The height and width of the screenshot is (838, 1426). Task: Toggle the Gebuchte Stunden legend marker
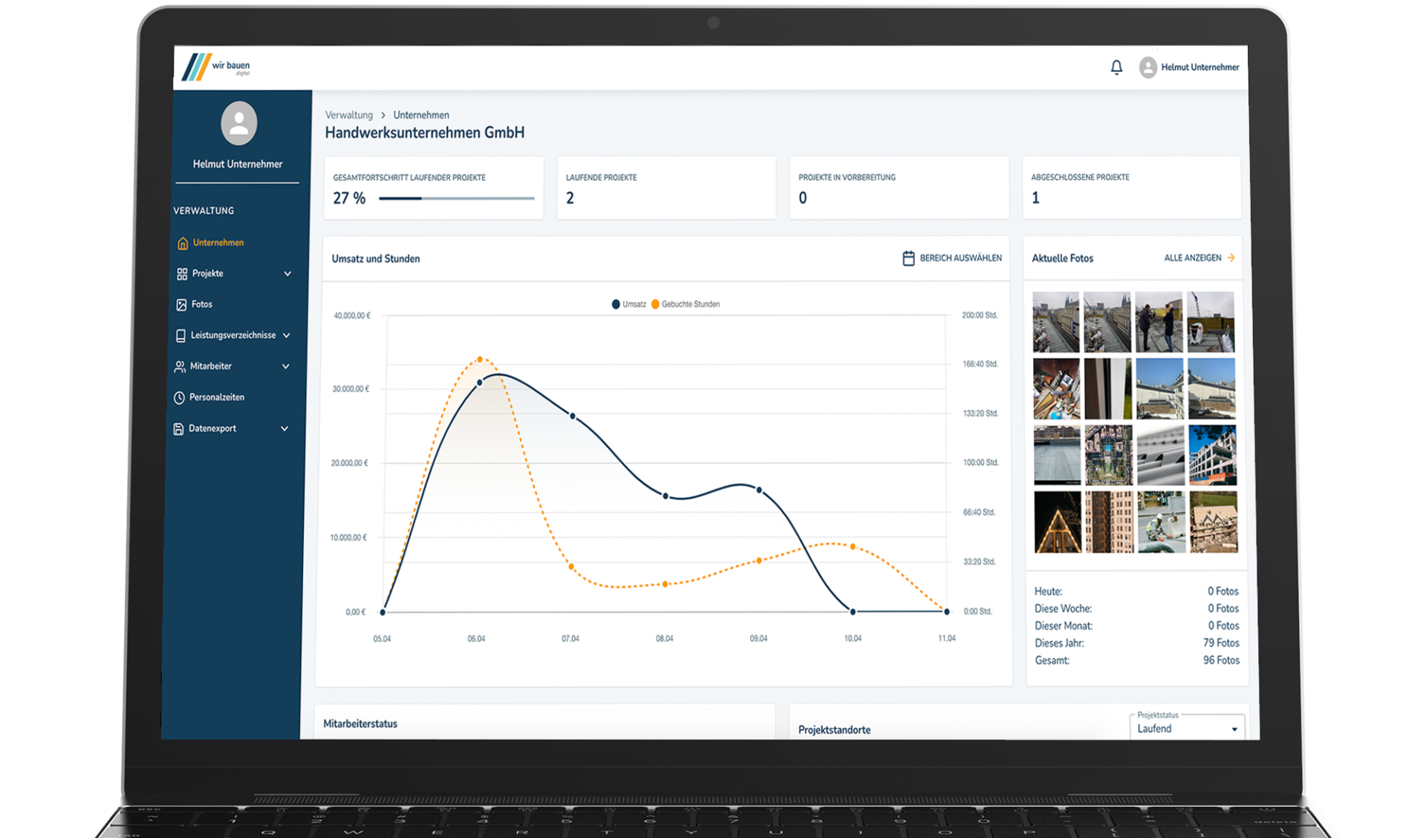coord(655,304)
